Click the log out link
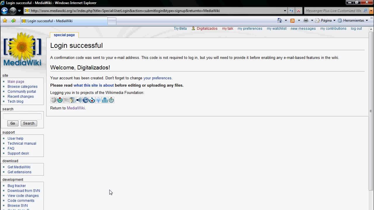 (x=356, y=29)
